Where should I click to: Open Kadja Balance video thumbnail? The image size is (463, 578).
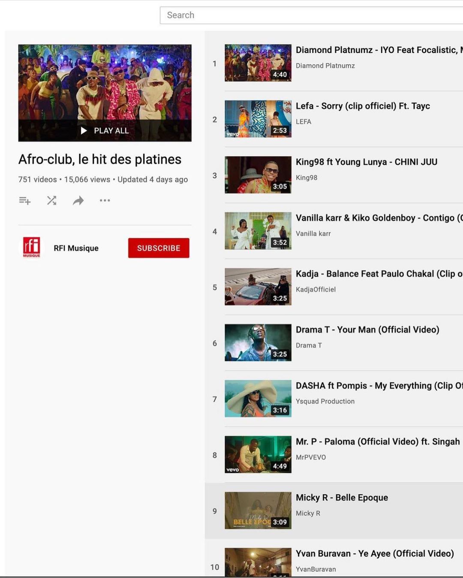[x=258, y=286]
